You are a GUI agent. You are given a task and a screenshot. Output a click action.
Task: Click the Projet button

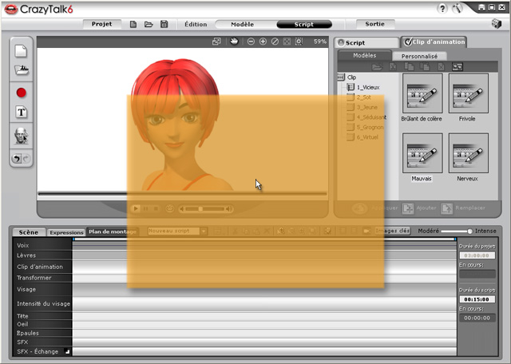click(x=101, y=24)
